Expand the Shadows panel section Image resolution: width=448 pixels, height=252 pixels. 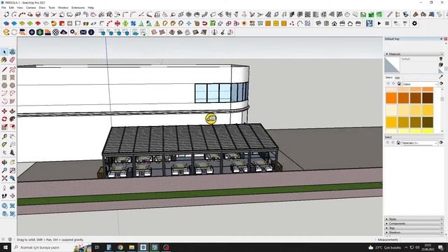[414, 232]
